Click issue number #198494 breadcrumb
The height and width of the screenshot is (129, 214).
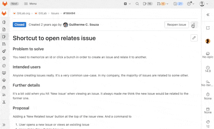[x=69, y=13]
